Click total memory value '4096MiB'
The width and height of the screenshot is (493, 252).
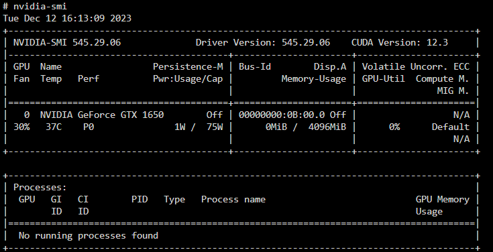pyautogui.click(x=327, y=127)
